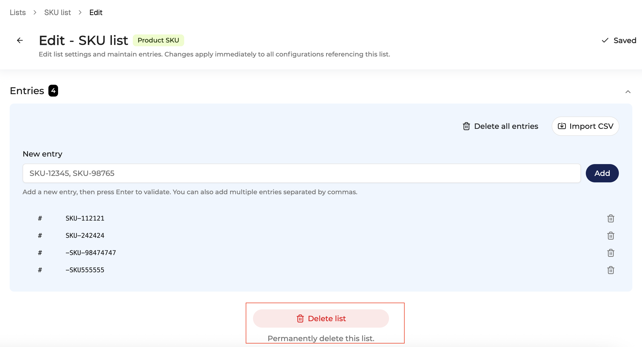This screenshot has width=642, height=347.
Task: Remove the -SKU555555 entry via trash icon
Action: coord(611,270)
